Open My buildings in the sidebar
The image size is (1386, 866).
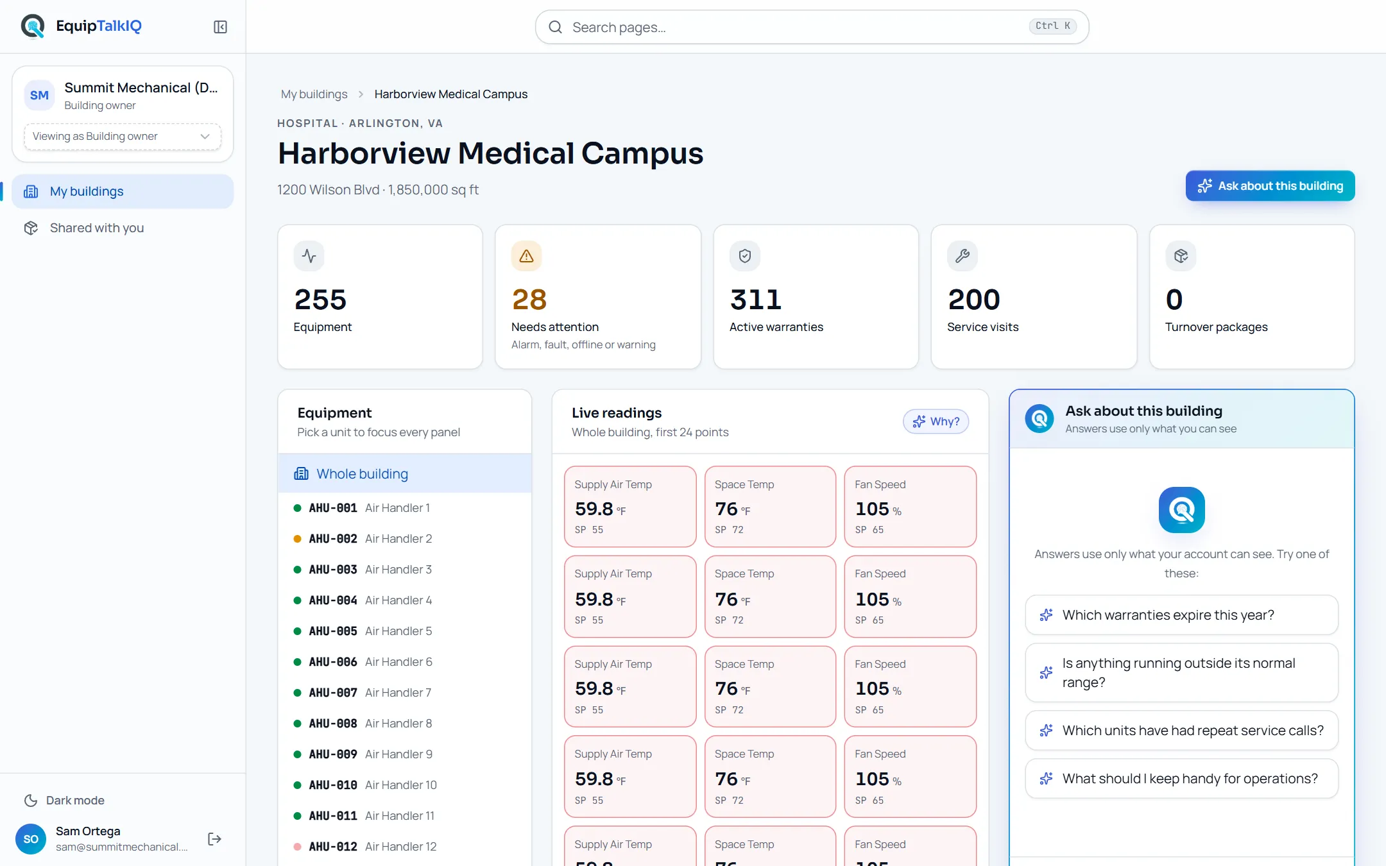point(123,192)
